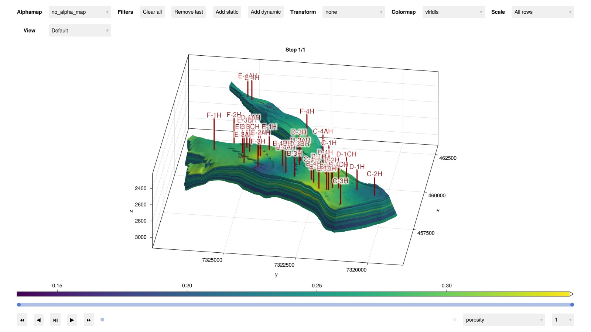Open the Scale dropdown showing All rows
Image resolution: width=591 pixels, height=332 pixels.
(542, 12)
